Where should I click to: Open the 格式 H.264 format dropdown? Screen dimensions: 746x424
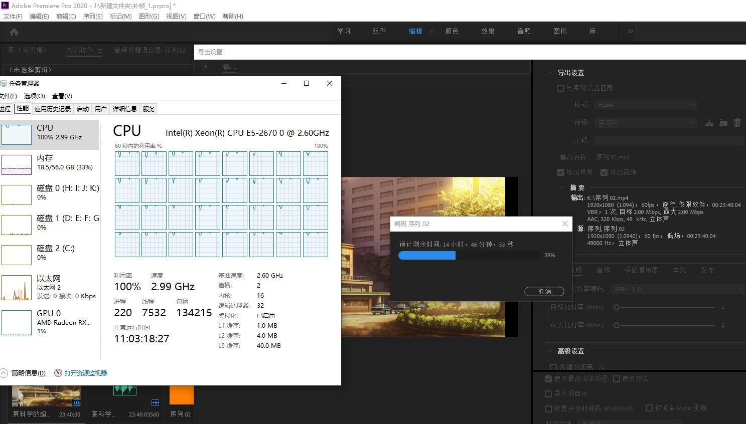[646, 105]
